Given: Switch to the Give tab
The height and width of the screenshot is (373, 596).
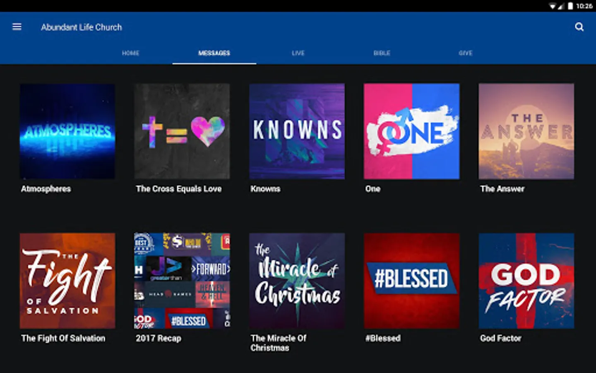Looking at the screenshot, I should coord(466,53).
